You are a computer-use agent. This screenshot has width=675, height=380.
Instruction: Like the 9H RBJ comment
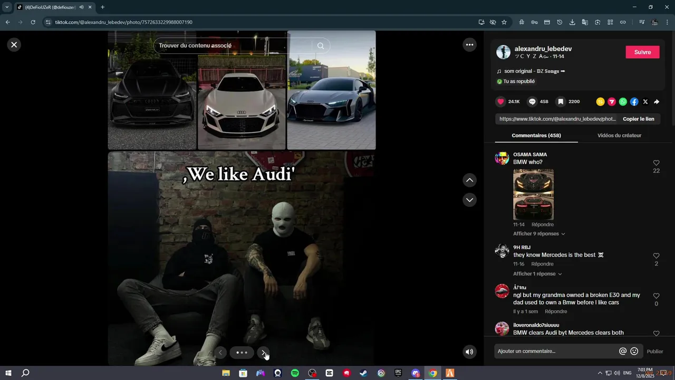coord(656,256)
